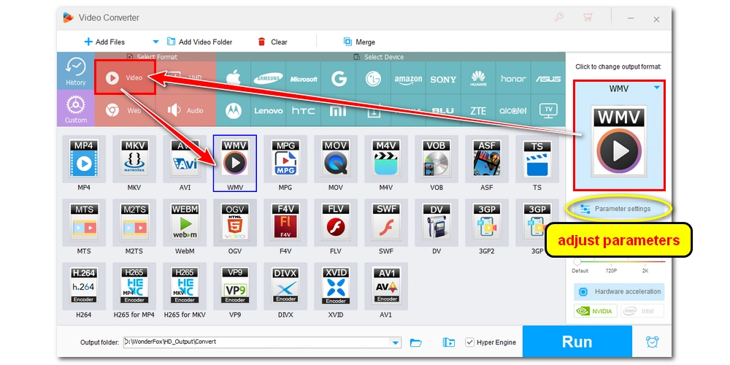Pick the DIVX encoder icon
Screen dimensions: 730x365
[285, 286]
